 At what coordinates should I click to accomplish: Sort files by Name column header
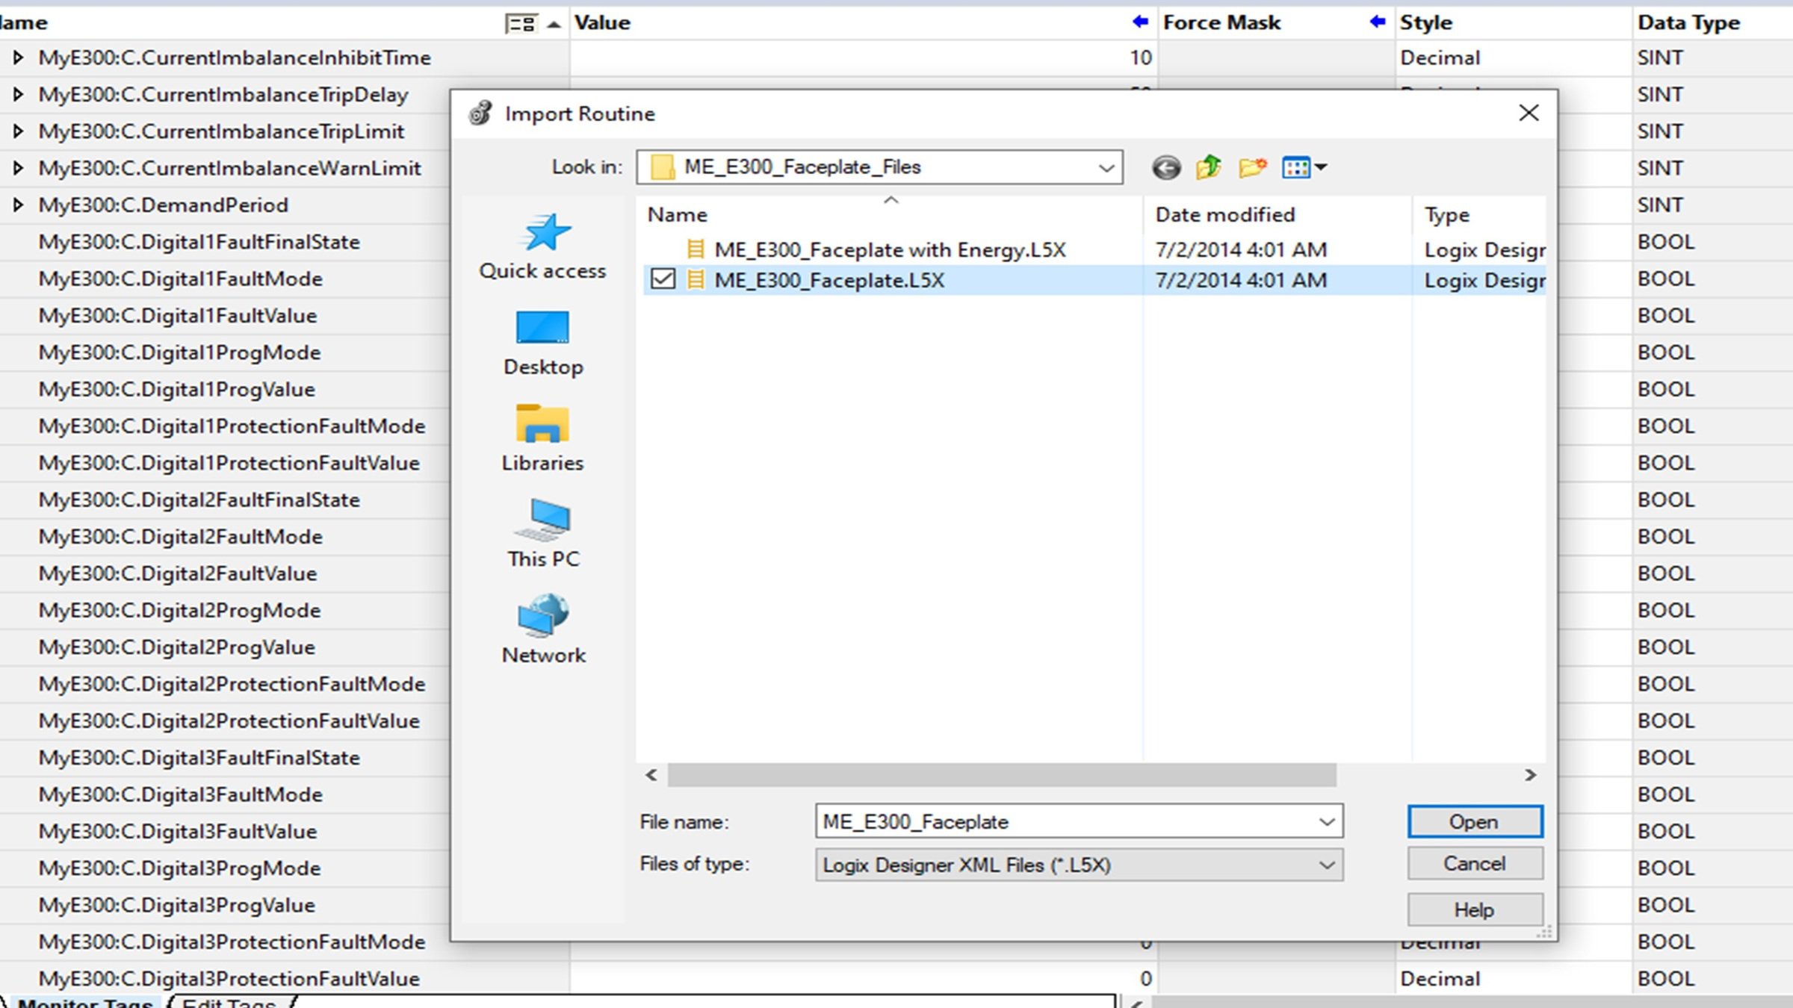click(x=889, y=214)
